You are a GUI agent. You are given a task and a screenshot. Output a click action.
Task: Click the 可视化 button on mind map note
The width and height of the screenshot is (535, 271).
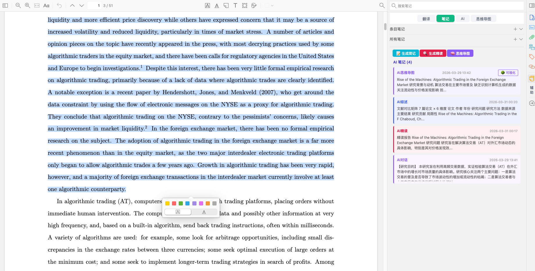508,73
